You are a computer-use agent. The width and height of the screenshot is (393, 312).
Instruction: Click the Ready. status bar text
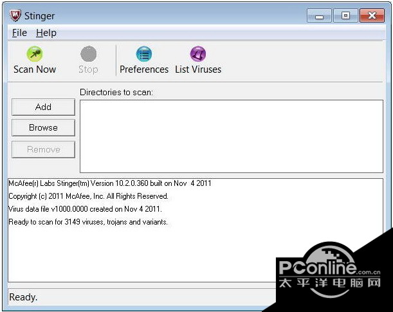[x=23, y=297]
